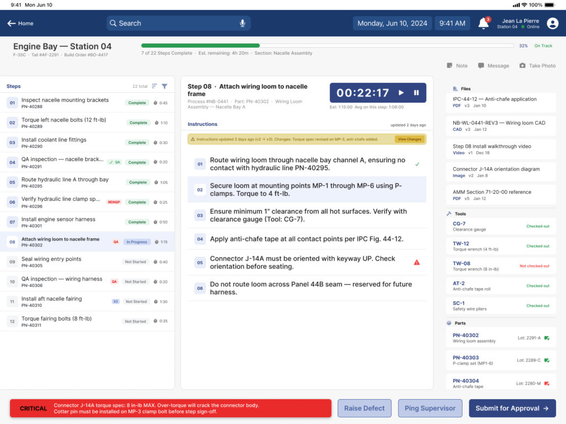Click the iPad battery status indicator

click(x=549, y=4)
